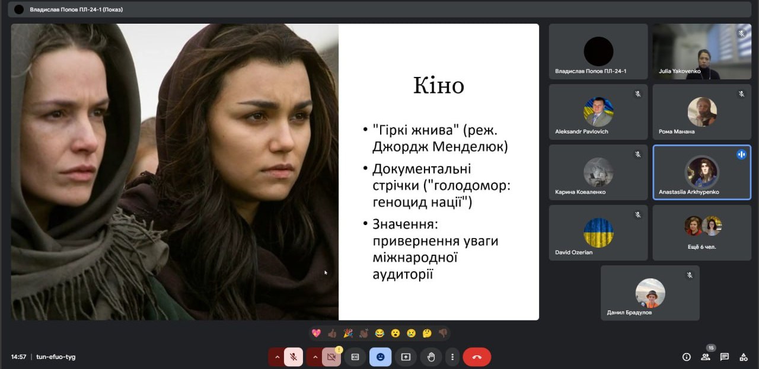Click muted mic icon on Данил Брадулов tile
The image size is (759, 369).
[x=690, y=275]
